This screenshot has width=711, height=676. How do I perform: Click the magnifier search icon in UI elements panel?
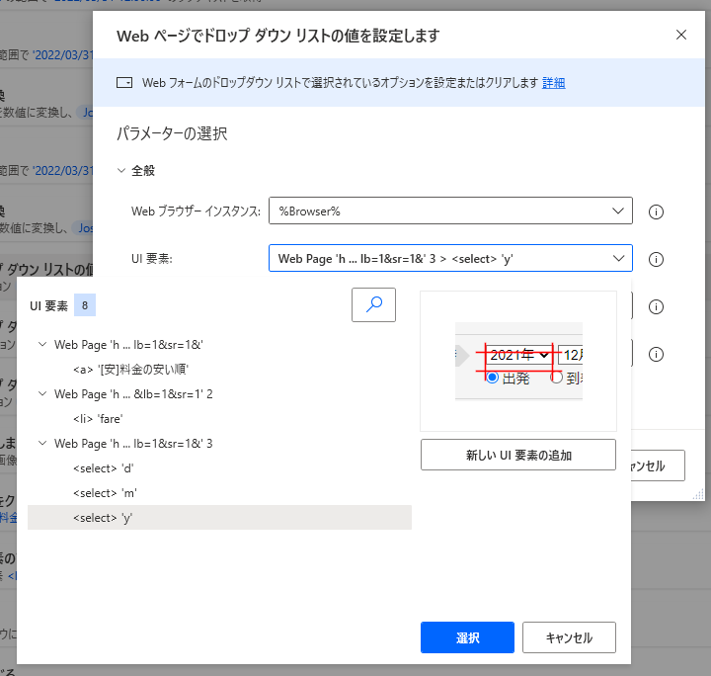pos(373,305)
